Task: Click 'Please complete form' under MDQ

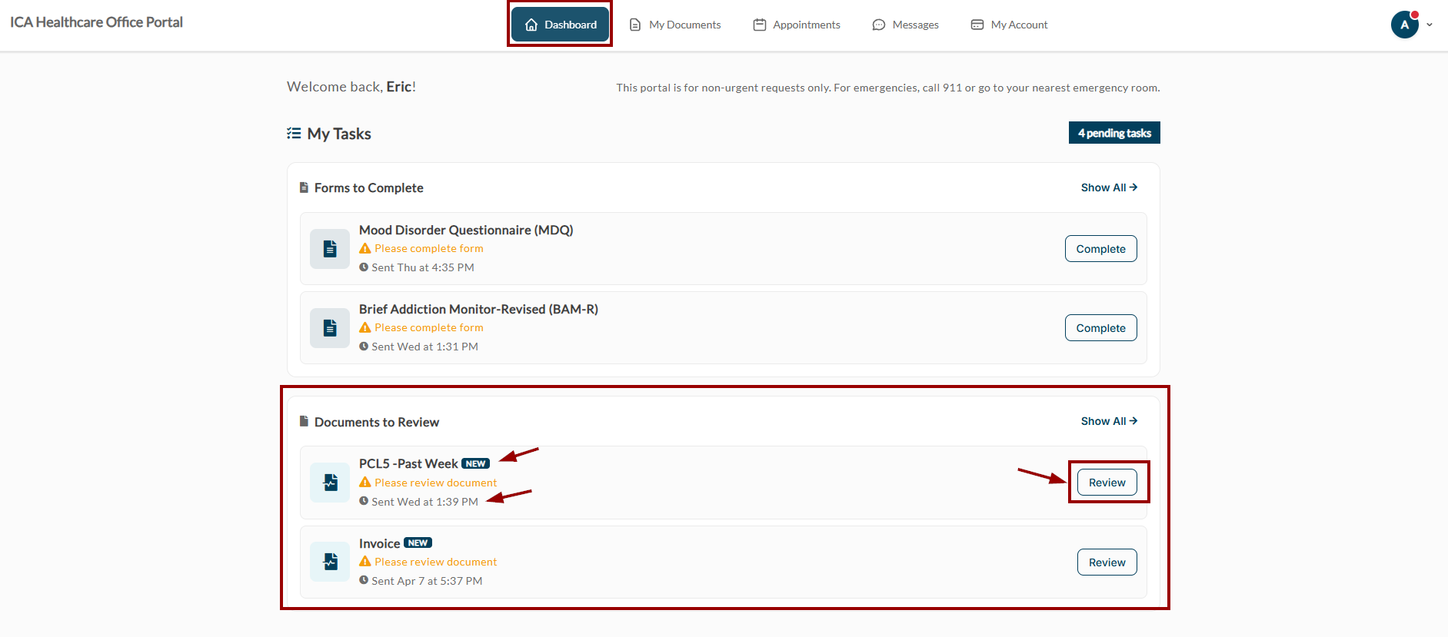Action: coord(429,248)
